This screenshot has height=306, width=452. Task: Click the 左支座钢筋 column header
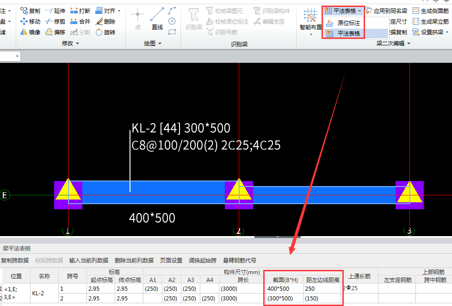pos(397,280)
